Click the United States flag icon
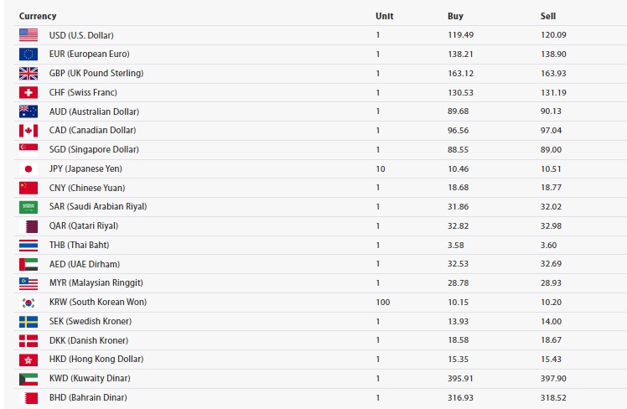Image resolution: width=627 pixels, height=409 pixels. (28, 35)
